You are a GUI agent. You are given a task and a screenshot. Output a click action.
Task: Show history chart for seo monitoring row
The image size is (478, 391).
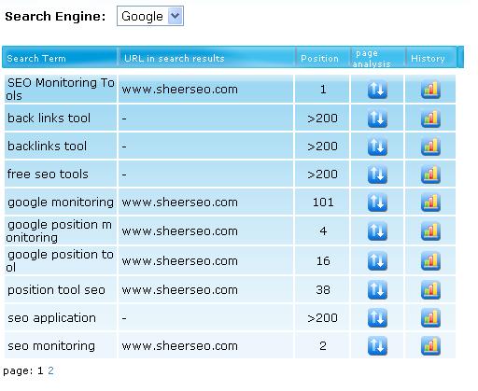[430, 346]
